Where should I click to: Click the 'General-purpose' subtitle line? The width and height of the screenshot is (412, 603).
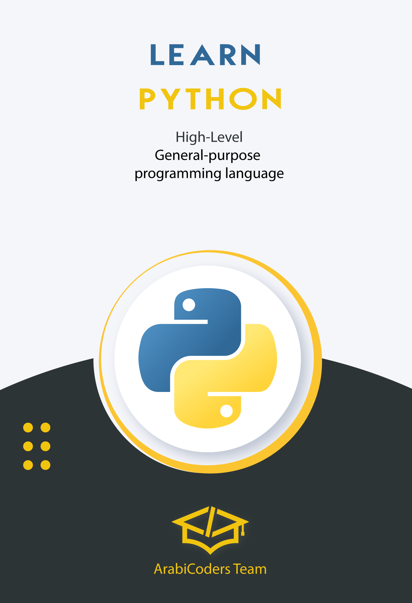click(208, 156)
